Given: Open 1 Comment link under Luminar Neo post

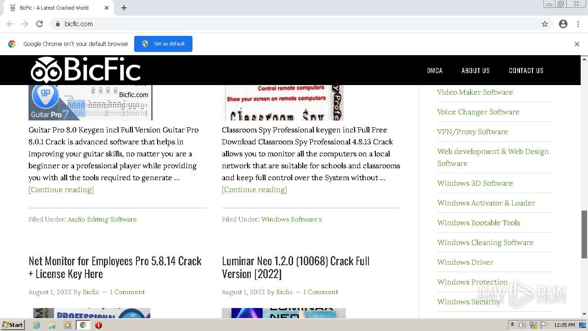Looking at the screenshot, I should pos(321,292).
